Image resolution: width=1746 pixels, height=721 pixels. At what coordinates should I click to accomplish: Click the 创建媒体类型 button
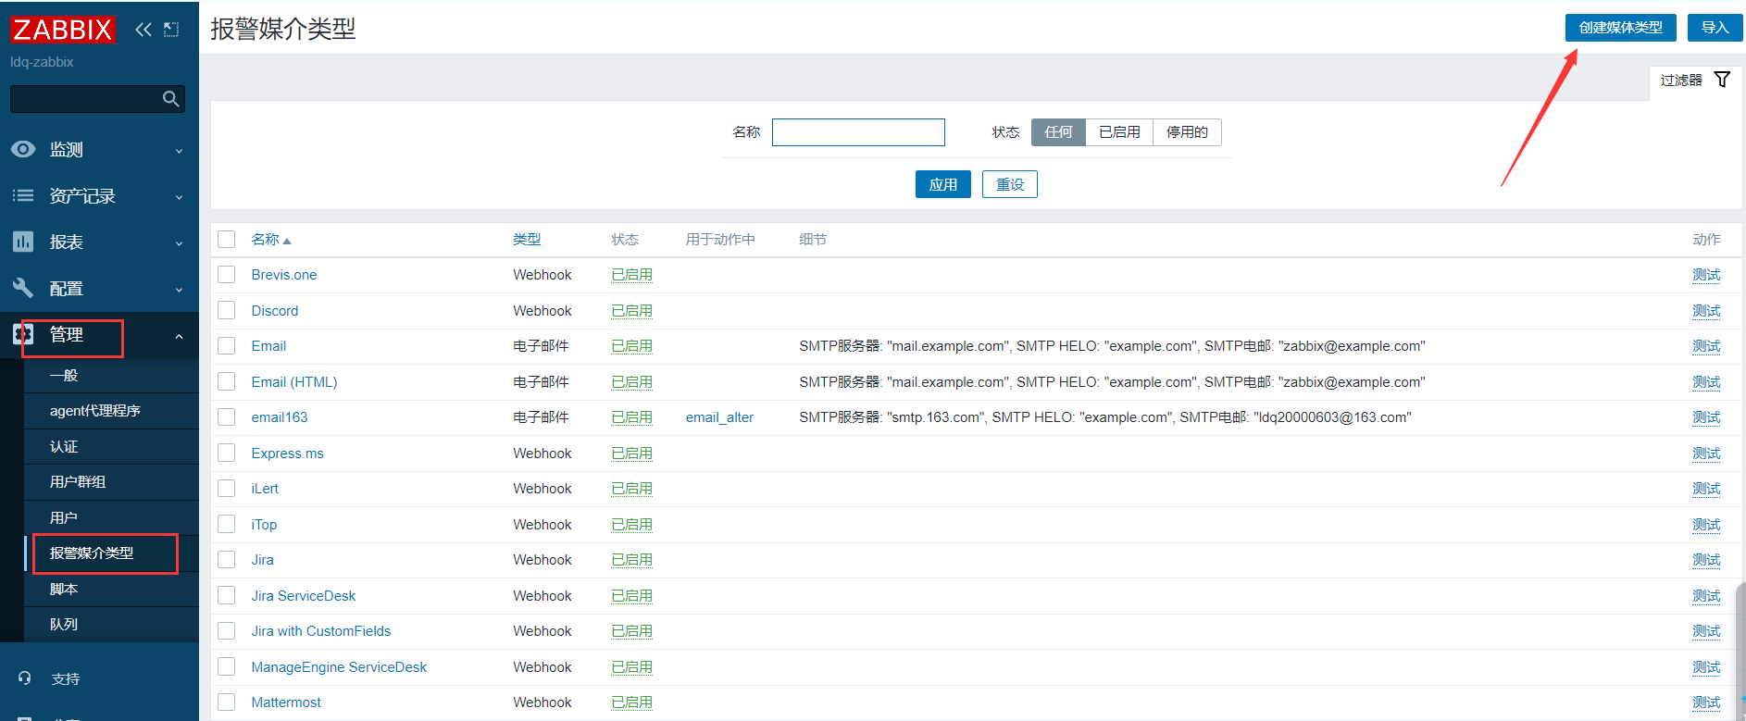(x=1620, y=28)
